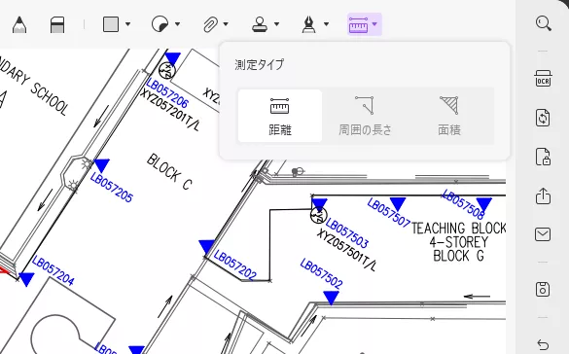The height and width of the screenshot is (354, 569).
Task: Click the share export icon
Action: (x=543, y=195)
